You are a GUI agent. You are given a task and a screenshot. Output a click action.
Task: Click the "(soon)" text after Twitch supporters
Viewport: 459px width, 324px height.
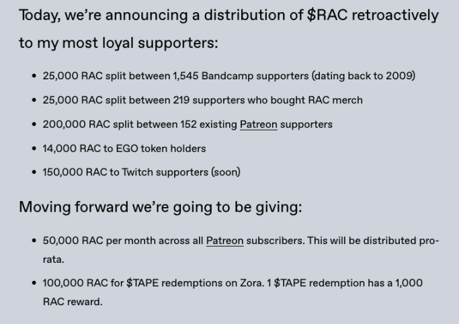(x=226, y=172)
